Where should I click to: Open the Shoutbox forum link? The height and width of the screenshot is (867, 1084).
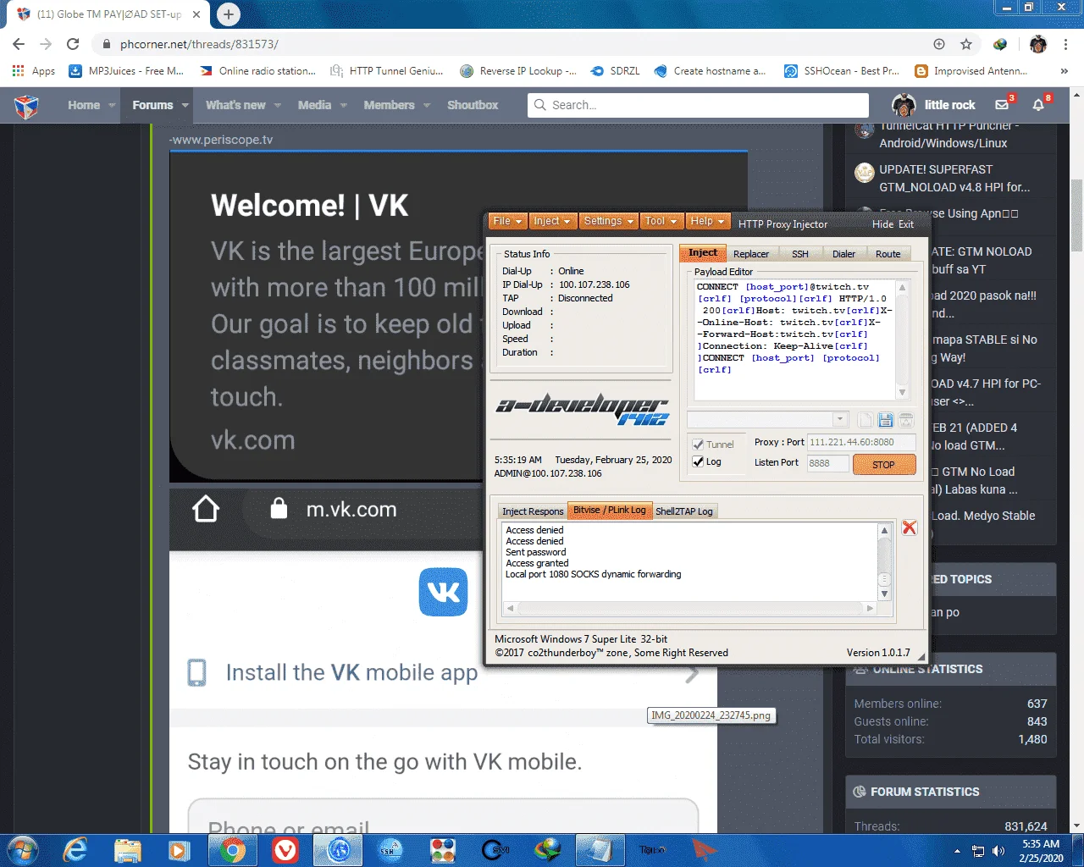(473, 105)
